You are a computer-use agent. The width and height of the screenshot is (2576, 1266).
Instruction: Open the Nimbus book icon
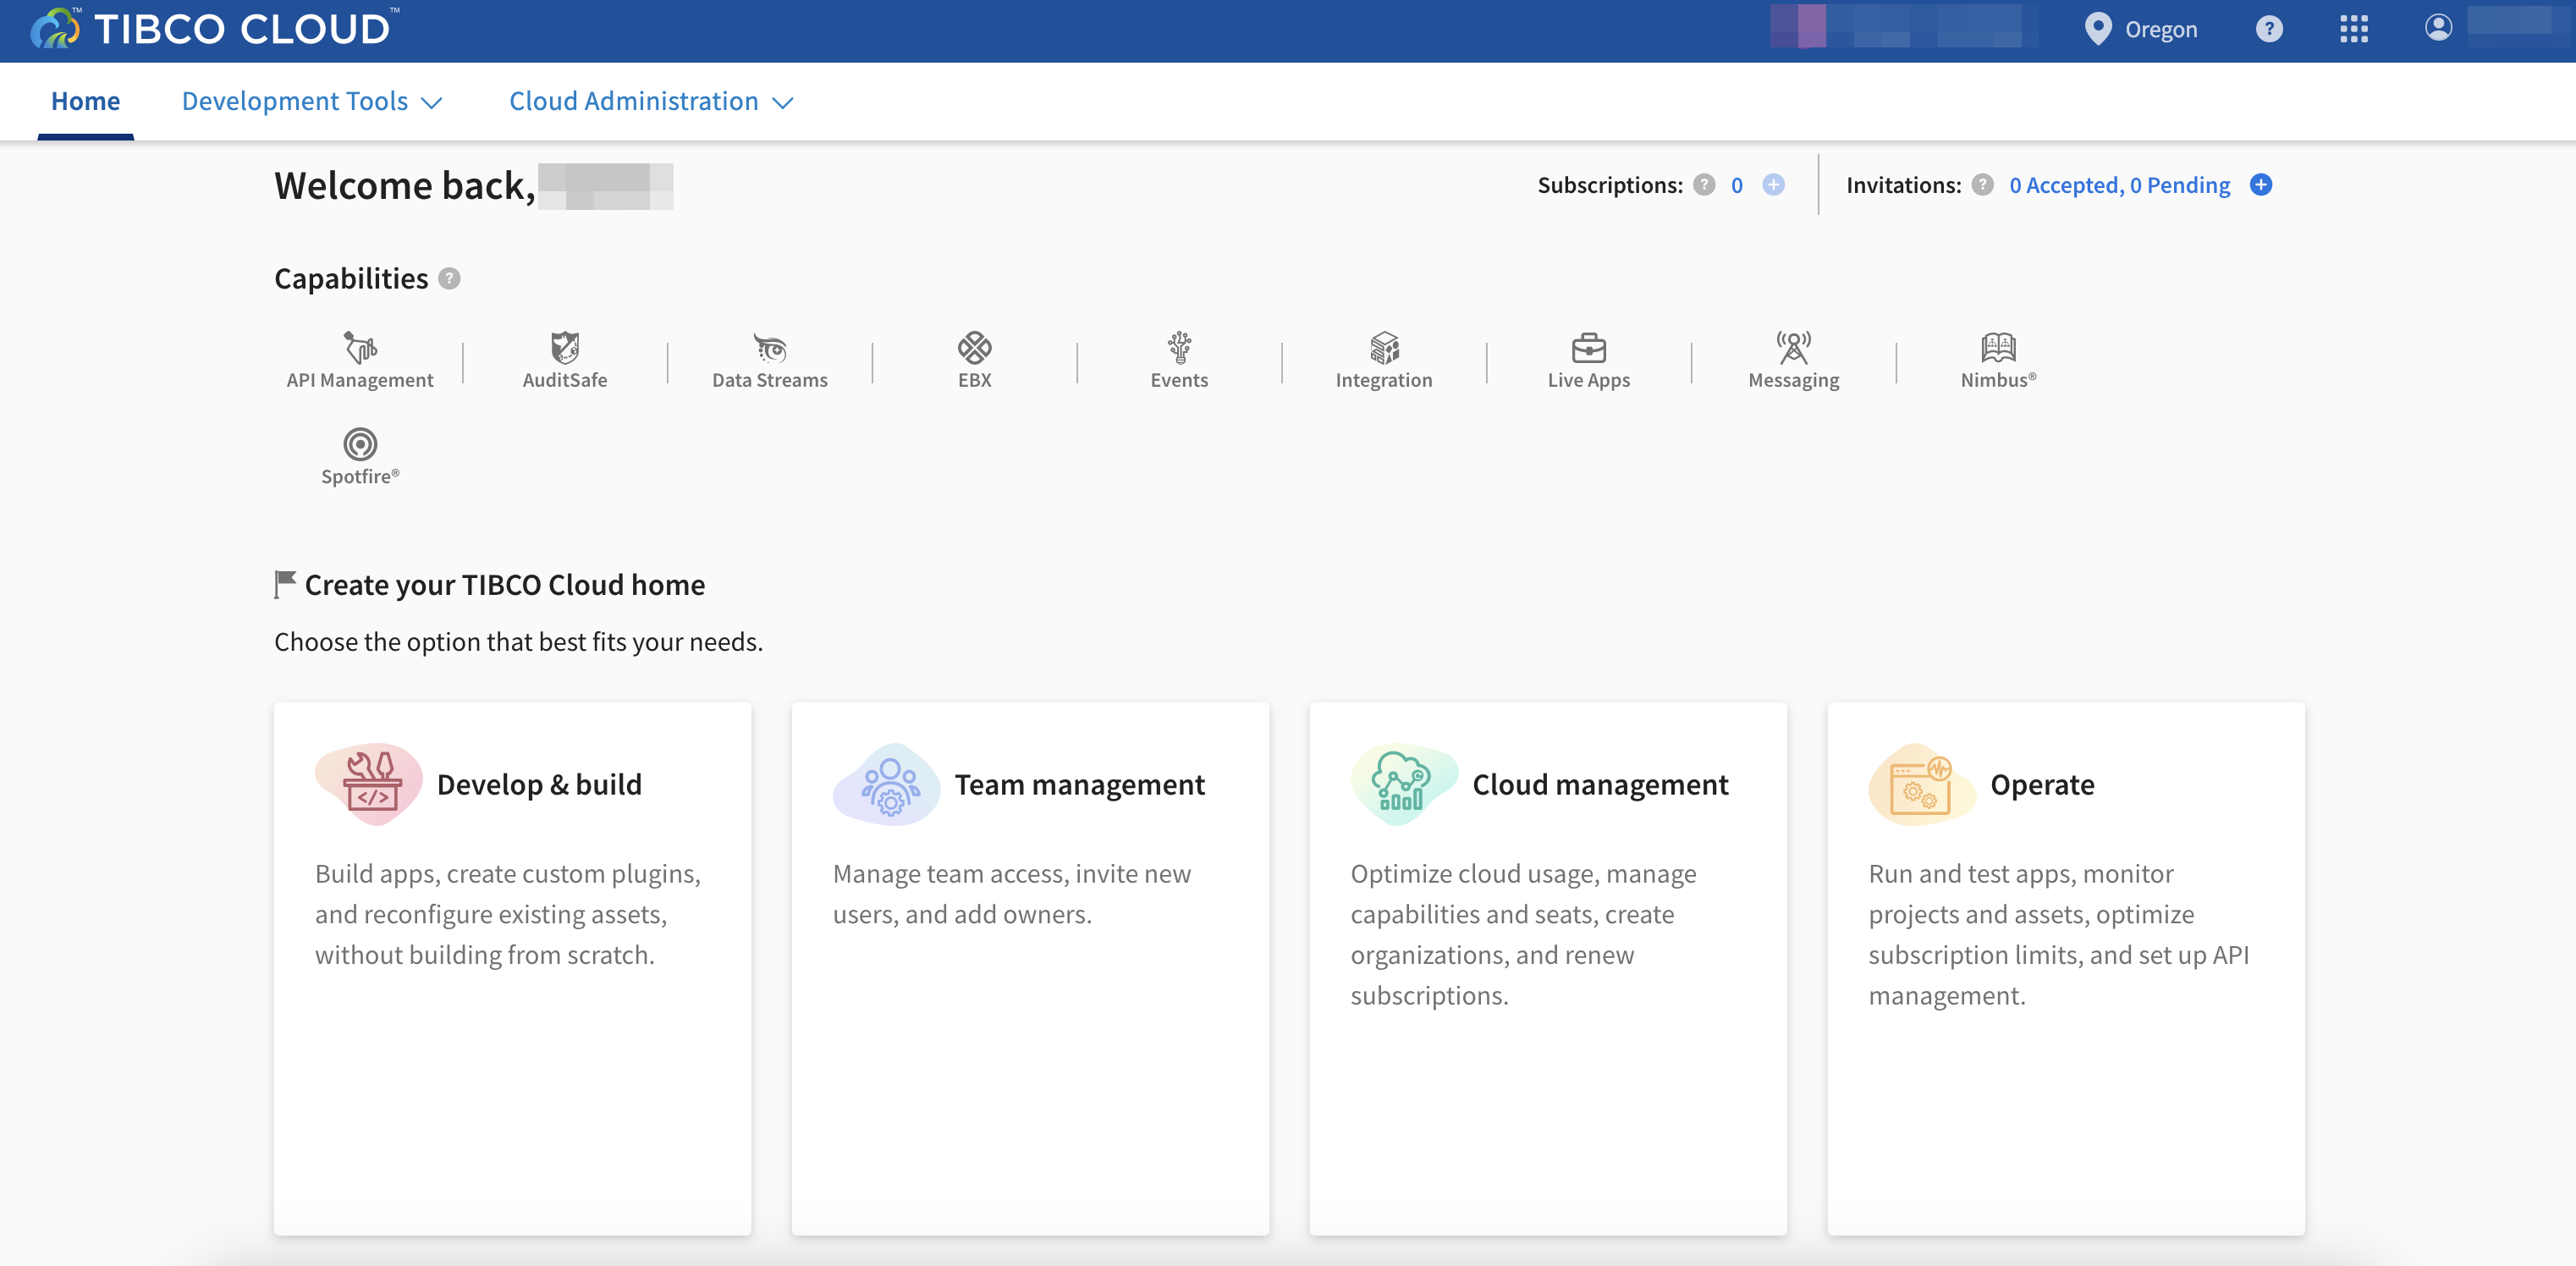point(1997,347)
